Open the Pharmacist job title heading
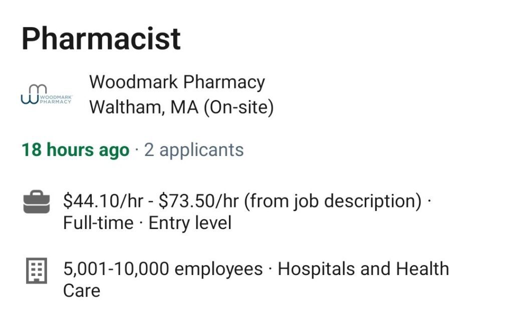Viewport: 513px width, 312px height. (x=101, y=39)
